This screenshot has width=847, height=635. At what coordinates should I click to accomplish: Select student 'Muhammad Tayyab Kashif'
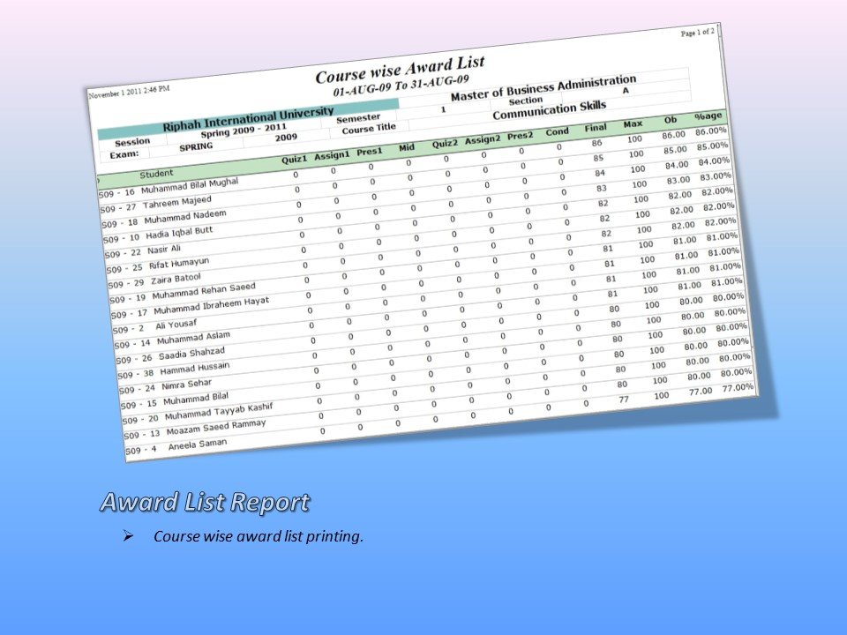click(x=219, y=412)
